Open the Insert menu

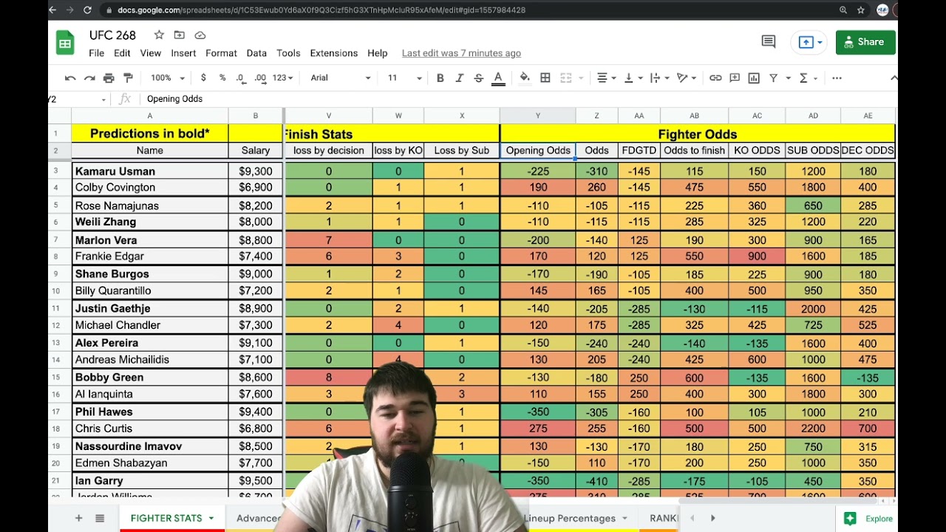(183, 53)
